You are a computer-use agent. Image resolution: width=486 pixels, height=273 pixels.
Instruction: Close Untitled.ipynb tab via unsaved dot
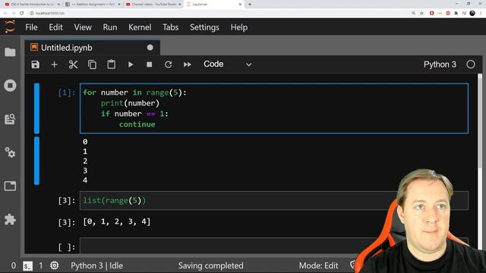point(150,48)
